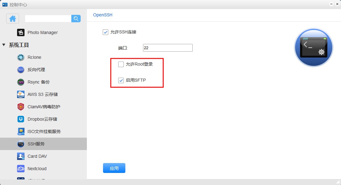Open Photo Manager icon in sidebar
Viewport: 341px width, 185px height.
21,32
